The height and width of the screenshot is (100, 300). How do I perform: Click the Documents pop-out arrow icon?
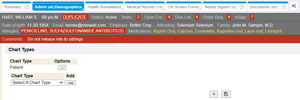tap(284, 7)
